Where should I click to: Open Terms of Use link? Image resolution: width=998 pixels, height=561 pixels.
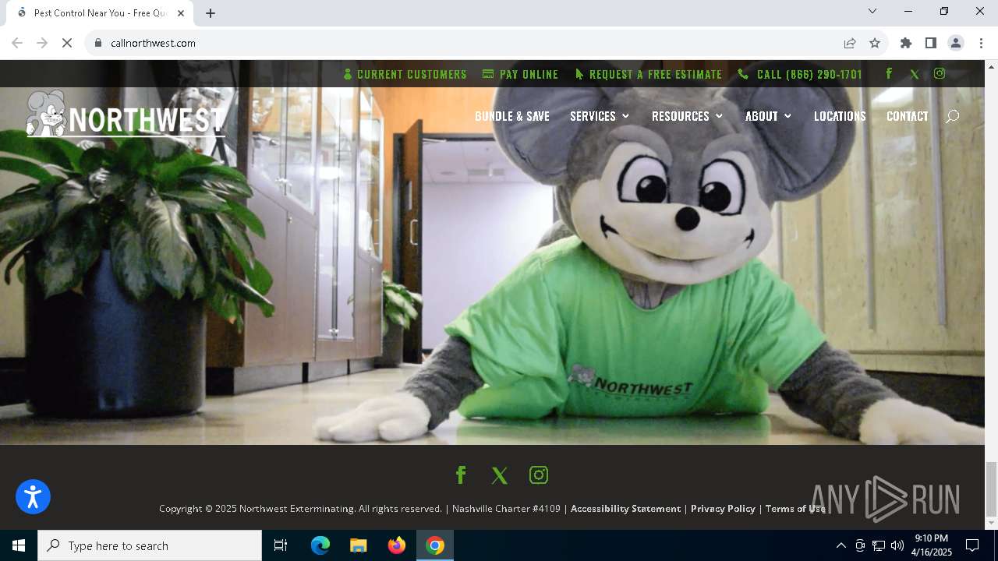point(795,508)
